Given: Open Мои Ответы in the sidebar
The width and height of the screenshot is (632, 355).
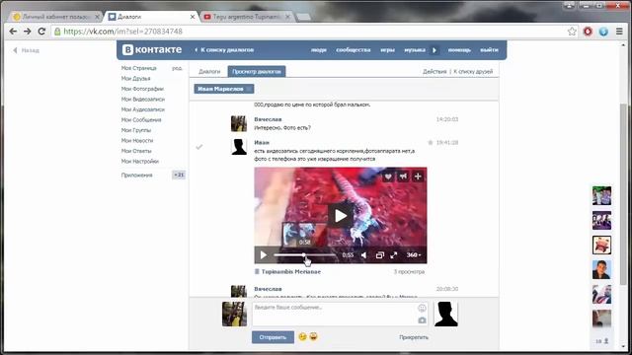Looking at the screenshot, I should [x=136, y=151].
